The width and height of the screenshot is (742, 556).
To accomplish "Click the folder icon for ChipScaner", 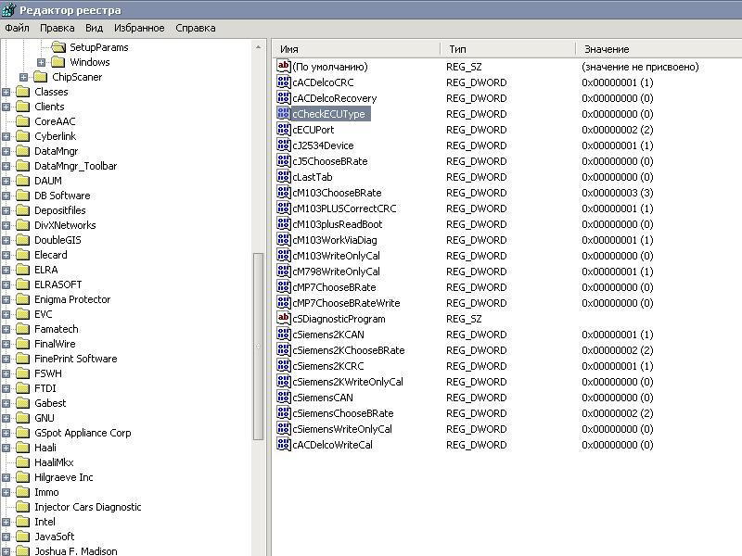I will (41, 77).
